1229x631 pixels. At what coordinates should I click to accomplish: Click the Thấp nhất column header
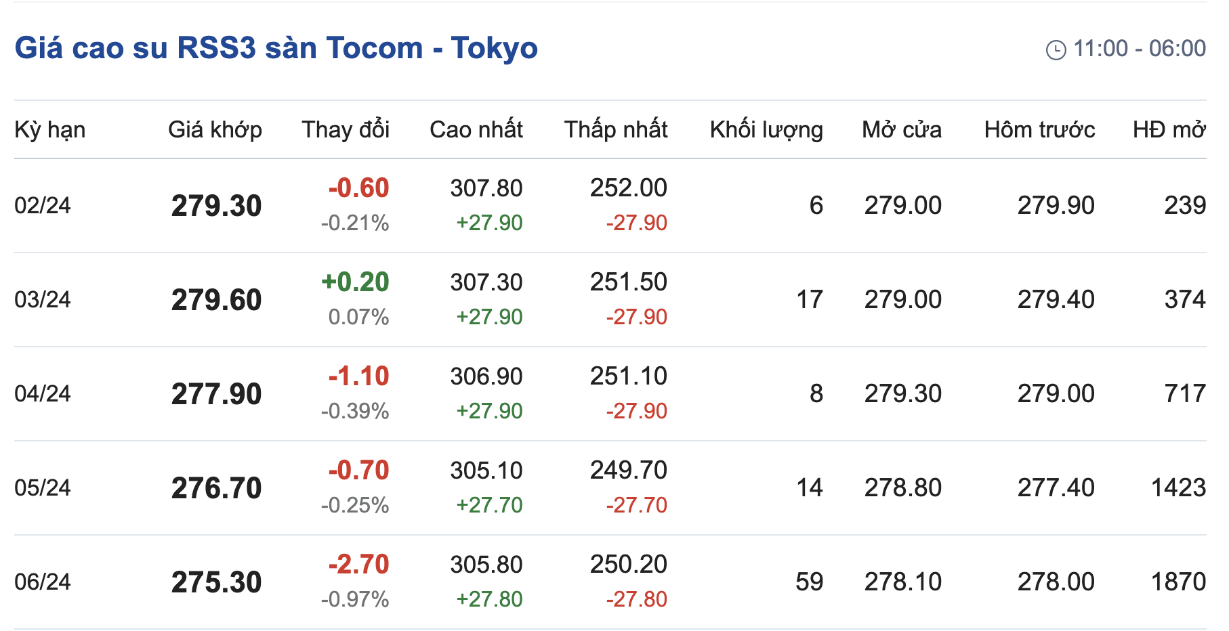(616, 129)
